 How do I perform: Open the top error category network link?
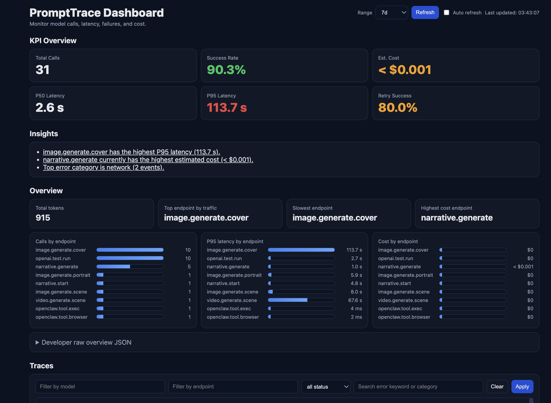[x=103, y=167]
